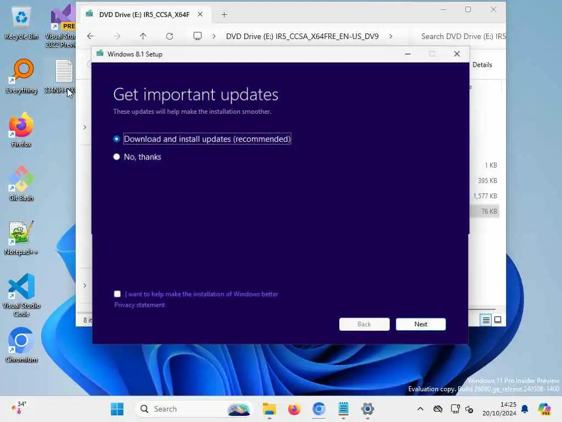Expand upper navigation pane chevron in Explorer
Image resolution: width=562 pixels, height=422 pixels.
(x=85, y=127)
